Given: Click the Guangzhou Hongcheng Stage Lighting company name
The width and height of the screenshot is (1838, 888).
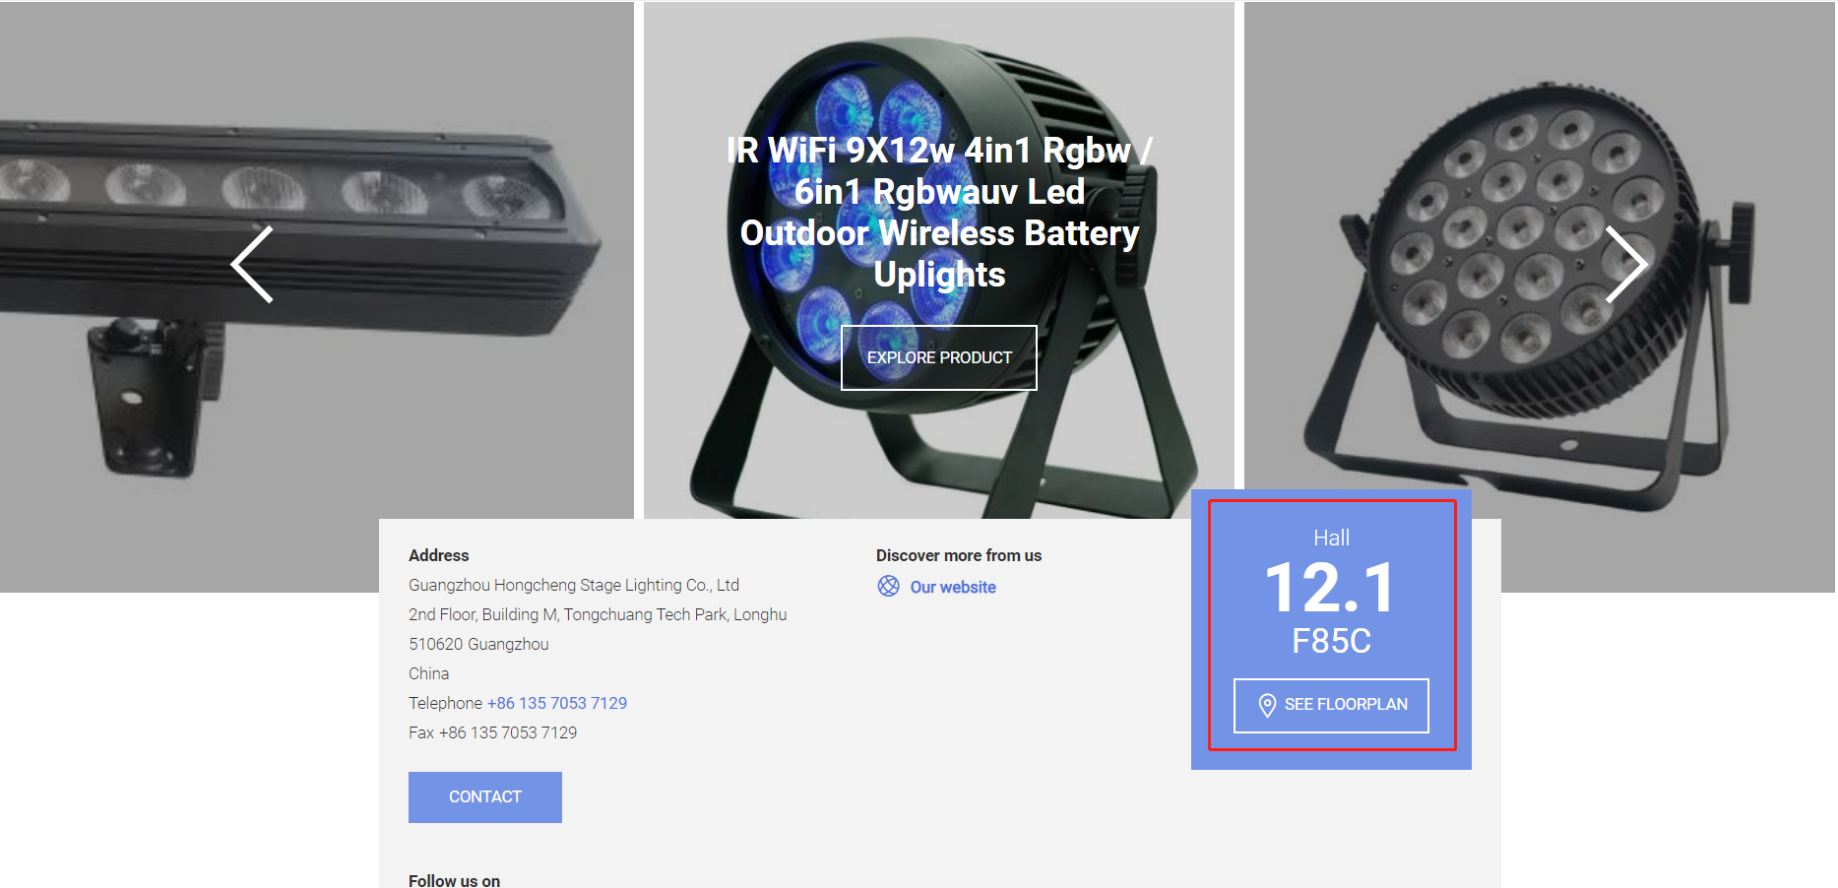Looking at the screenshot, I should coord(574,585).
